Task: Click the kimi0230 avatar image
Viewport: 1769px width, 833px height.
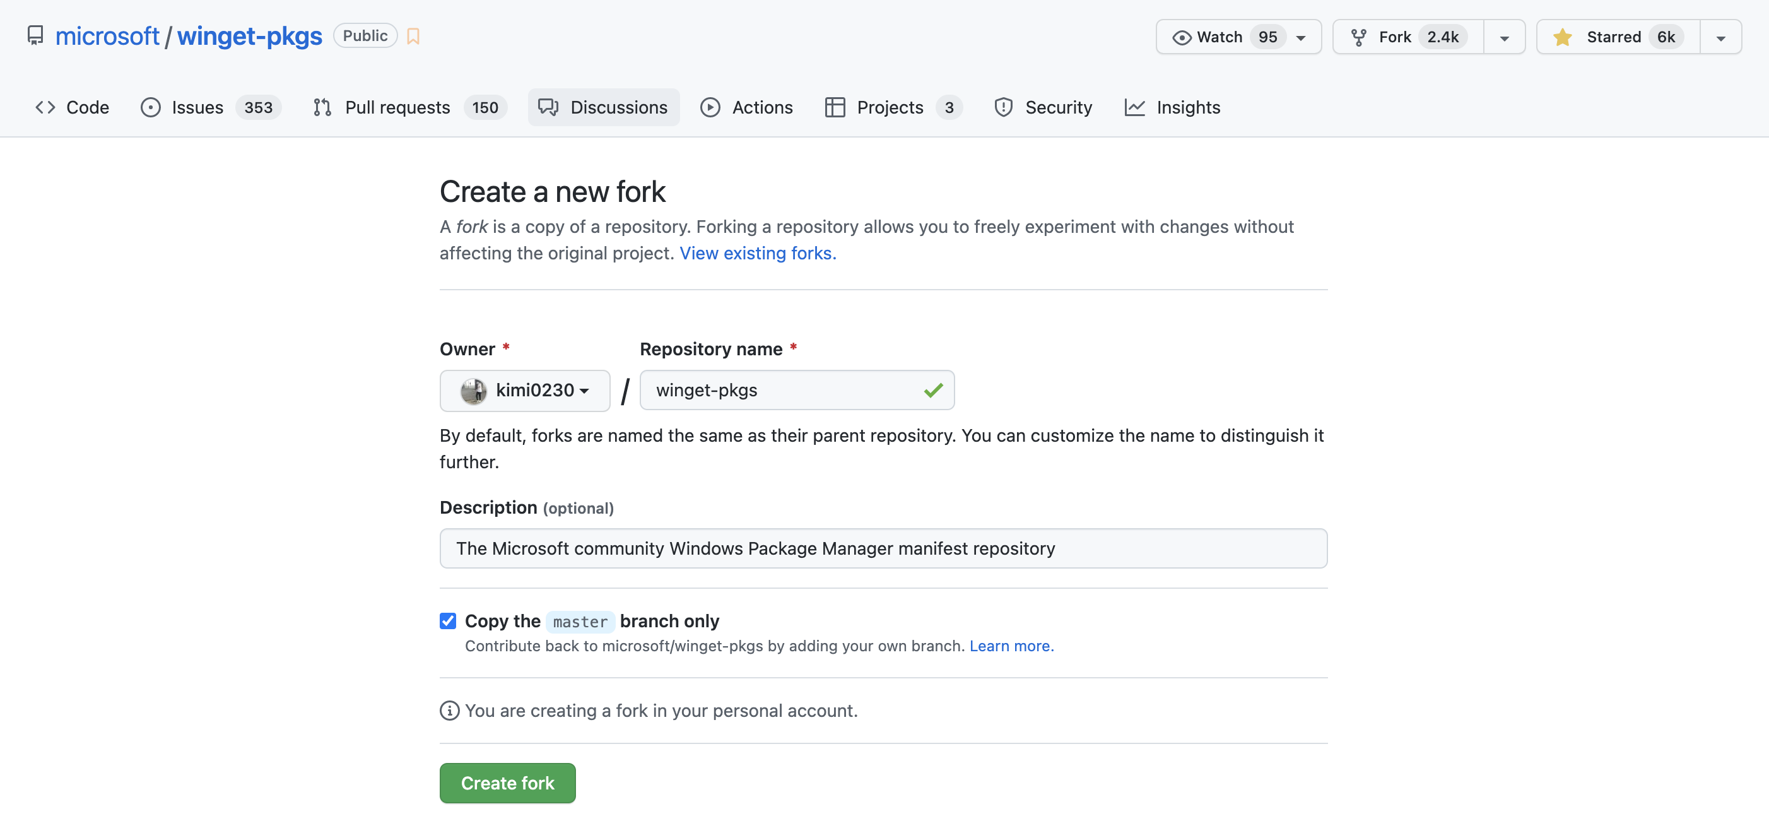Action: [x=473, y=391]
